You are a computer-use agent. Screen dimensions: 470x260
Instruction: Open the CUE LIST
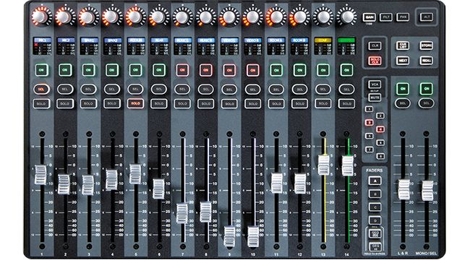pos(403,45)
